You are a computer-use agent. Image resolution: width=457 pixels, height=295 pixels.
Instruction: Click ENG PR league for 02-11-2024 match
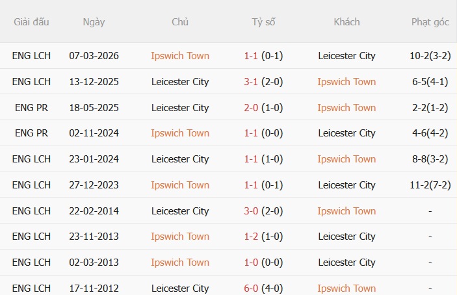pyautogui.click(x=31, y=133)
